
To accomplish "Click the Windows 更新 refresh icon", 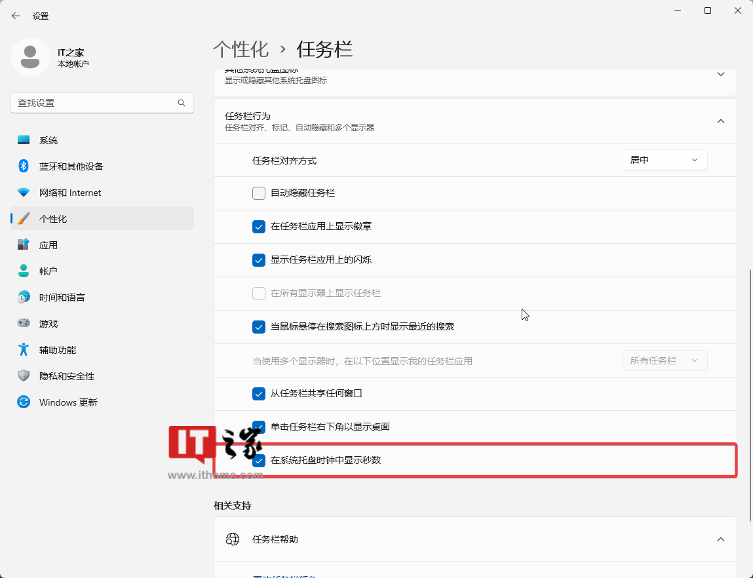I will point(24,402).
